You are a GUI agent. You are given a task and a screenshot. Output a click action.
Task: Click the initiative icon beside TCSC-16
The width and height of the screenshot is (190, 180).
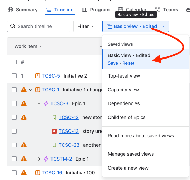(x=38, y=173)
